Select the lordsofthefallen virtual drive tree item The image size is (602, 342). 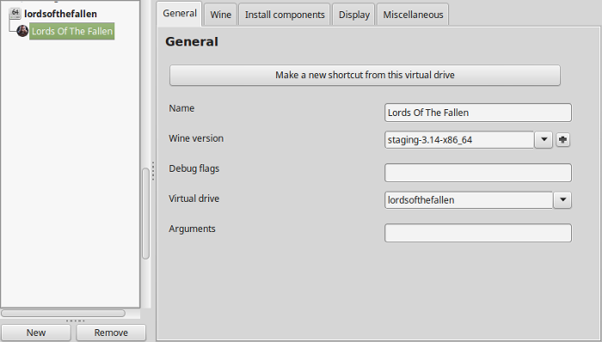pos(60,14)
